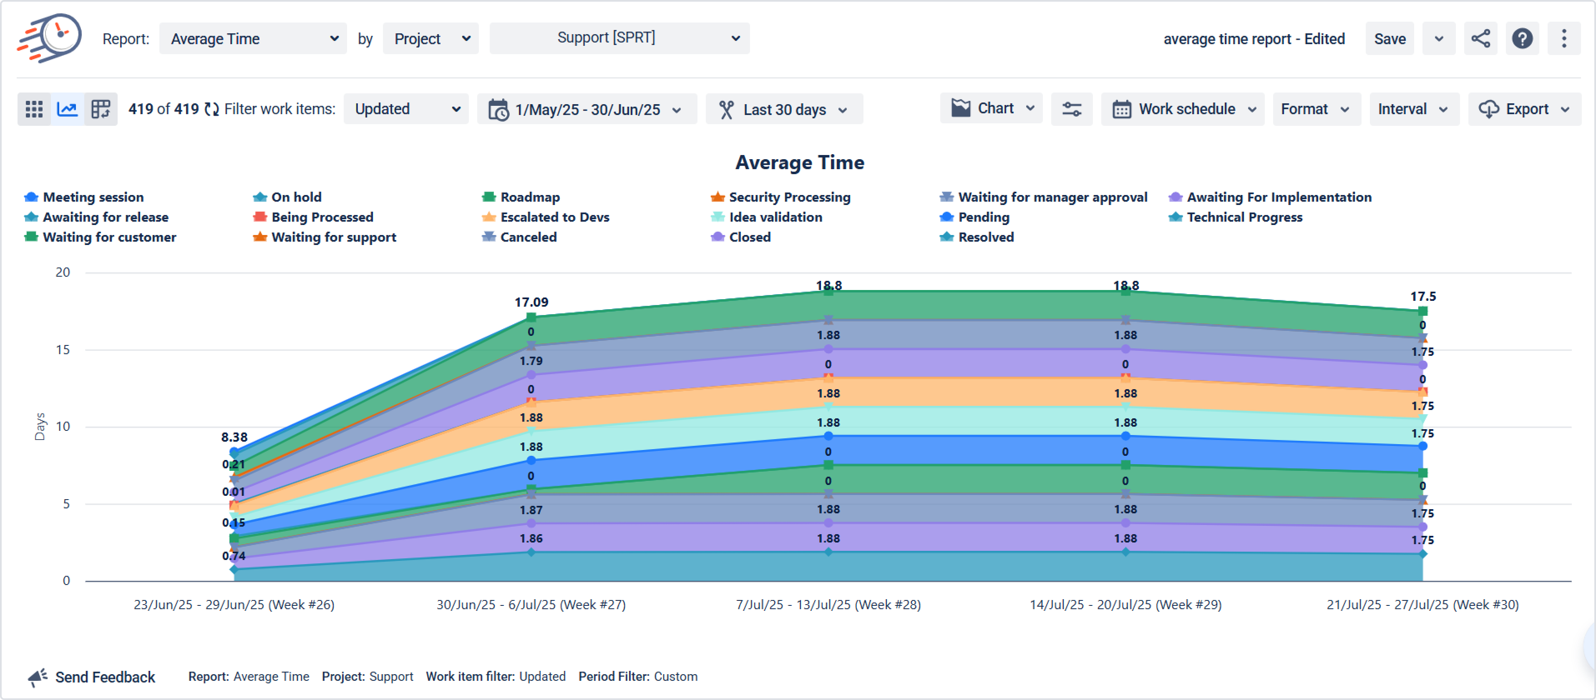Toggle Escalated to Devs legend entry
Image resolution: width=1596 pixels, height=700 pixels.
[x=554, y=217]
